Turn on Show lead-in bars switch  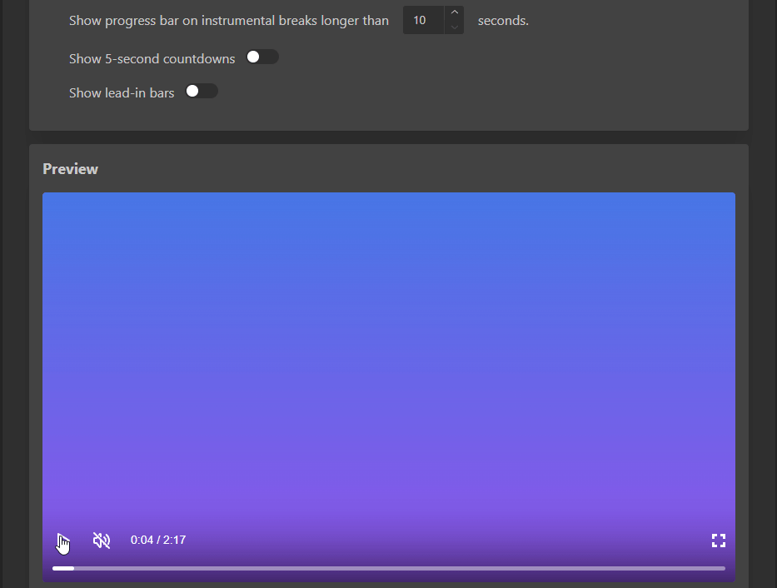point(202,92)
